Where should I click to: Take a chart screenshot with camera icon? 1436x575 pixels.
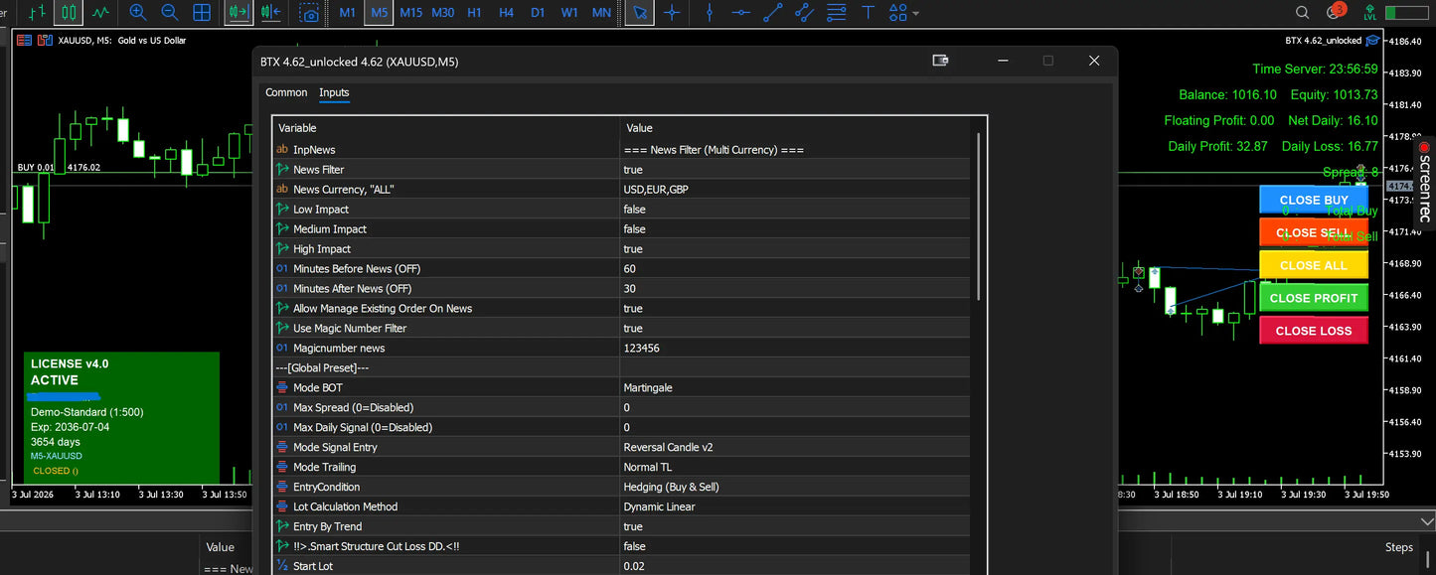310,13
